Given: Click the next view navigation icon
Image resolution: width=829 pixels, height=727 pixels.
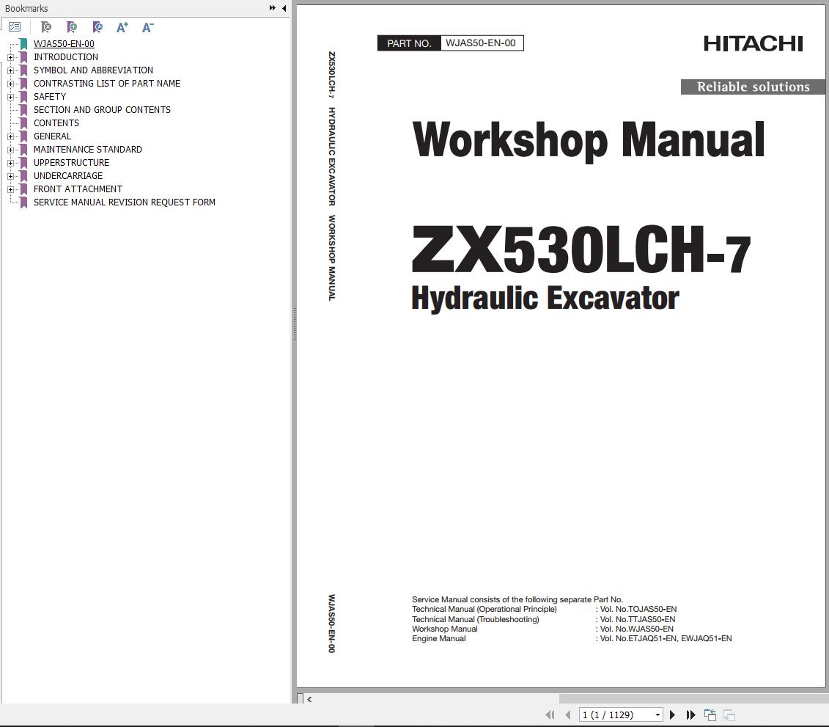Looking at the screenshot, I should (x=729, y=715).
